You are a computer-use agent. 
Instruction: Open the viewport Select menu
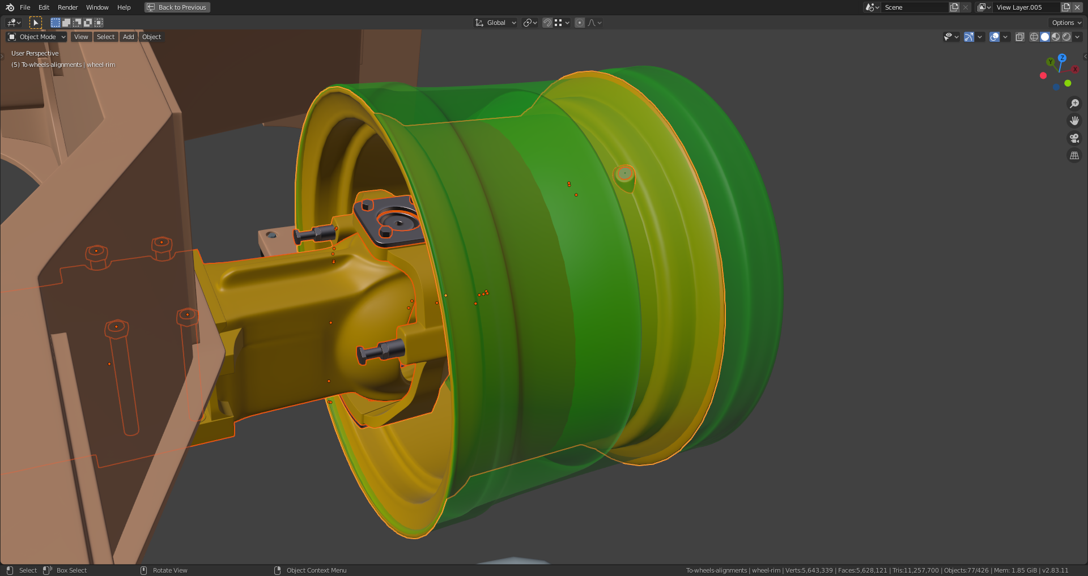pyautogui.click(x=105, y=37)
